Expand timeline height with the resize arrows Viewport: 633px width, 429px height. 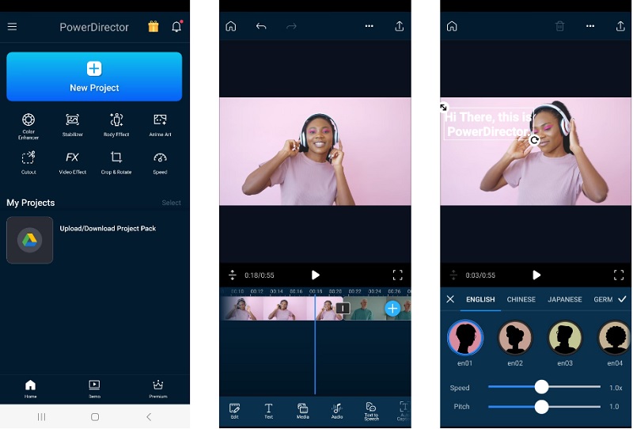(233, 275)
